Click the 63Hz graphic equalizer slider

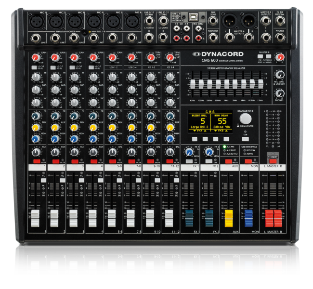[193, 84]
